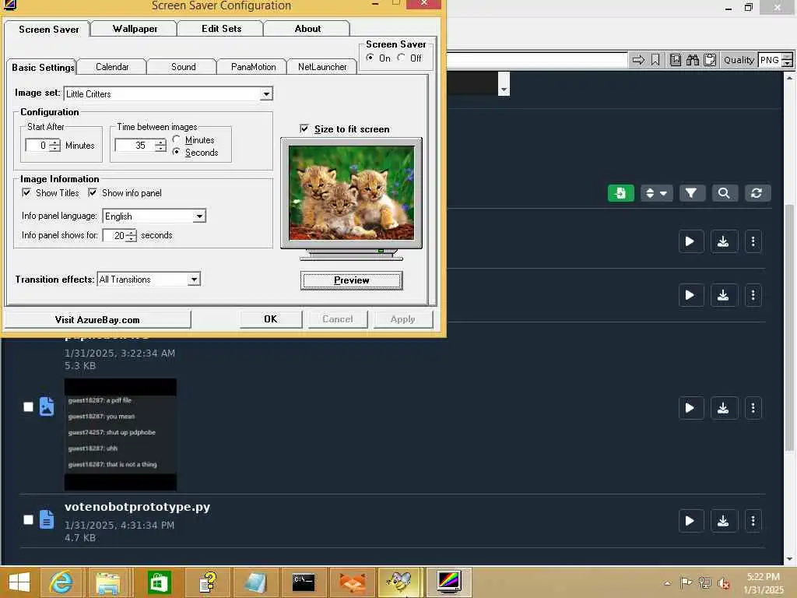
Task: Download the chat screenshot image file
Action: (x=723, y=408)
